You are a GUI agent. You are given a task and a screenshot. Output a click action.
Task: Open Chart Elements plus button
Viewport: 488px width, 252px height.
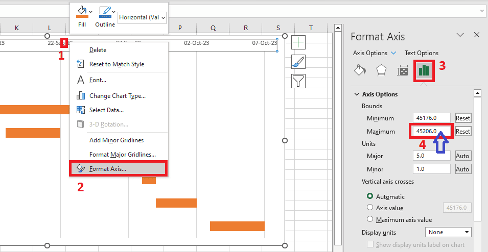pos(298,43)
